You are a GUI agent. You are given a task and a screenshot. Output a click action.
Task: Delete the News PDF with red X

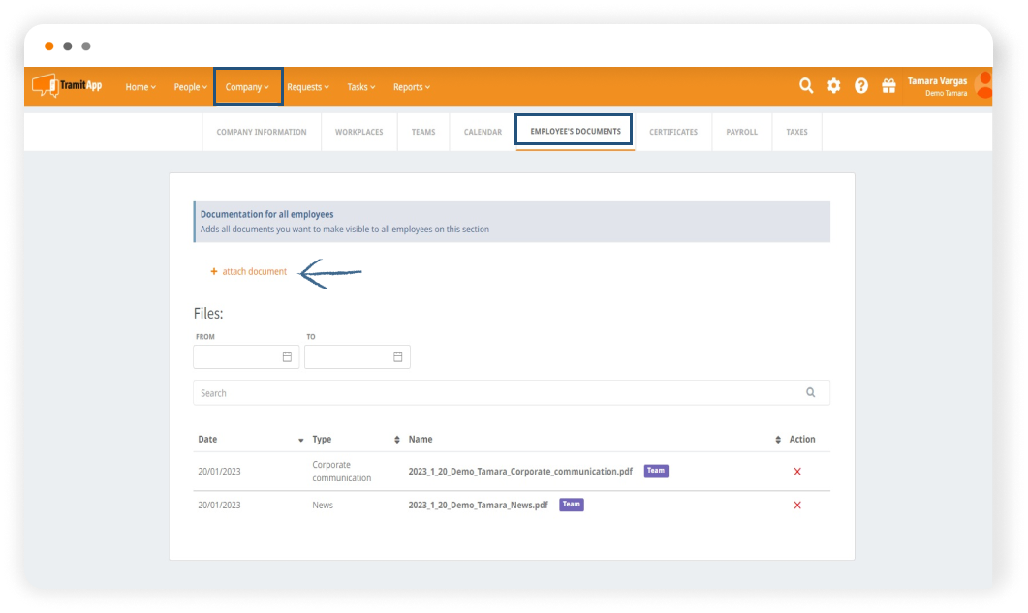click(797, 505)
